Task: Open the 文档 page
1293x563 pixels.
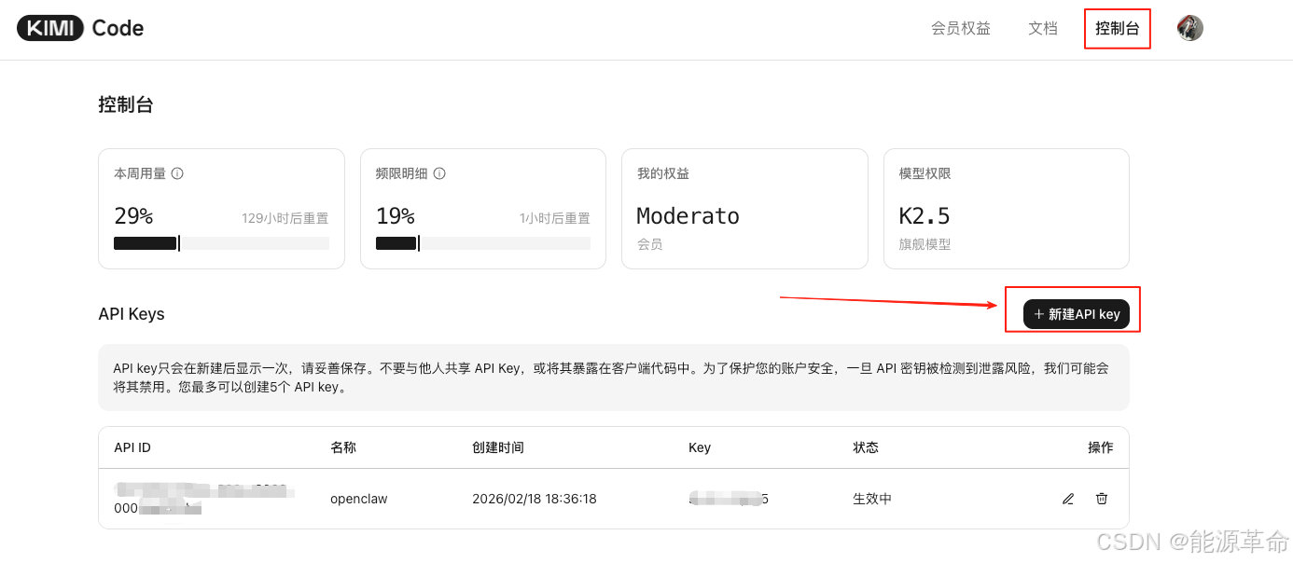Action: coord(1043,28)
